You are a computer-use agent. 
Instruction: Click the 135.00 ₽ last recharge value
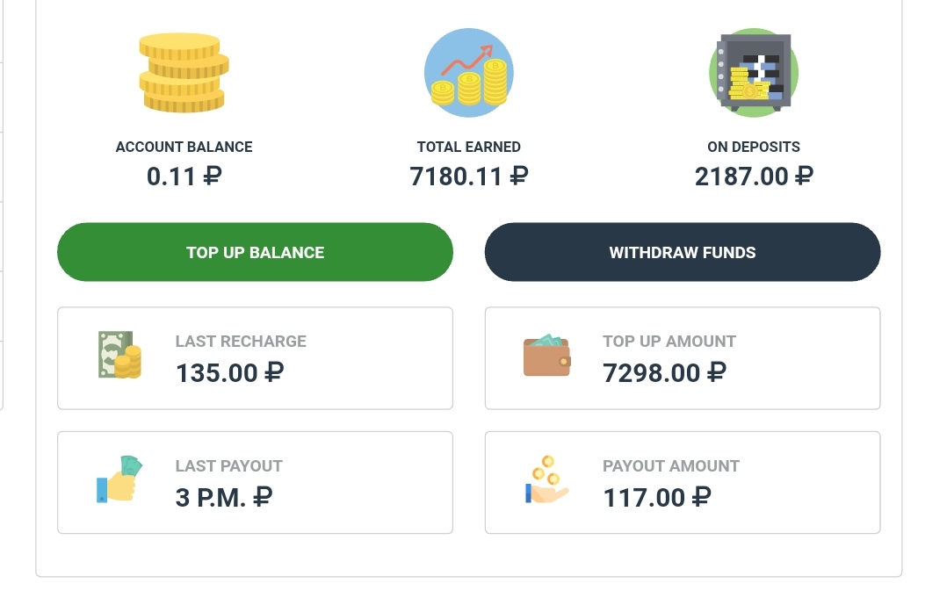pyautogui.click(x=229, y=373)
